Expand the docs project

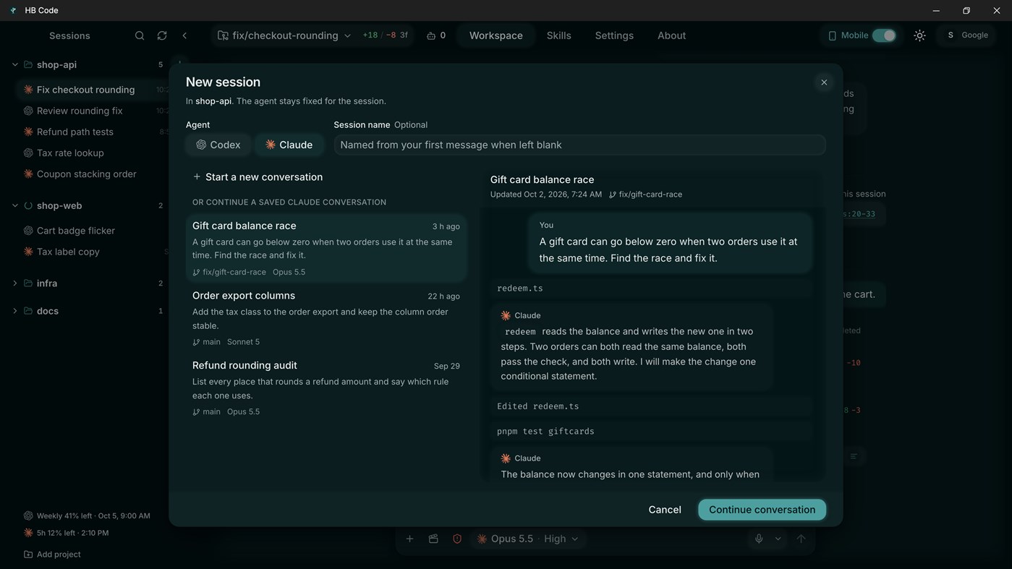(14, 311)
